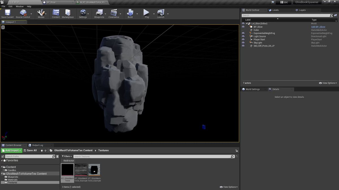
Task: Click the World Outliner search magnifier icon
Action: pos(331,15)
